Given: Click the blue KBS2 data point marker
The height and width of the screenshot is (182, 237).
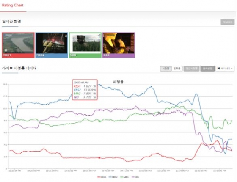Looking at the screenshot, I should (99, 85).
